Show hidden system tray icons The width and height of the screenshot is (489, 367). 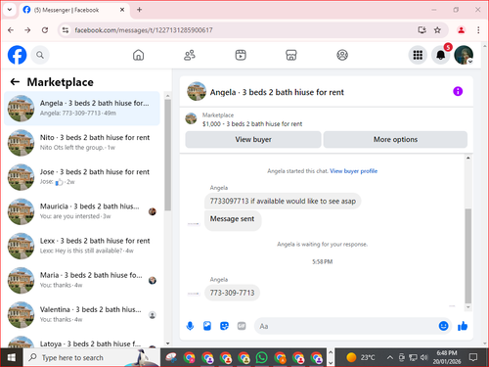click(389, 357)
